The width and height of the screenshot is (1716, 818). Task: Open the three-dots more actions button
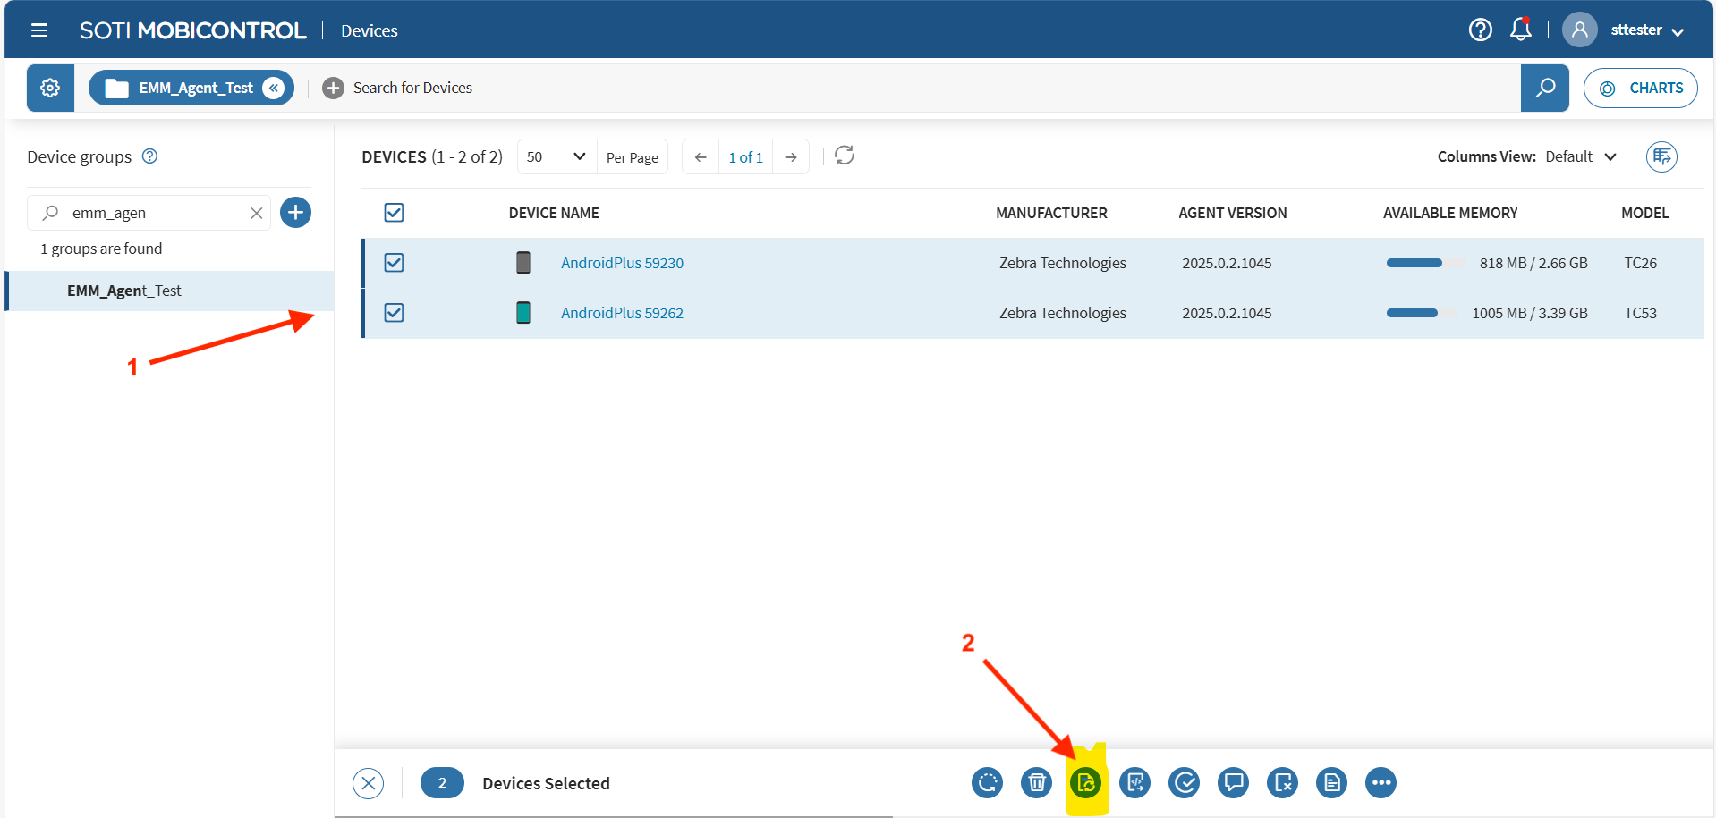click(1380, 783)
